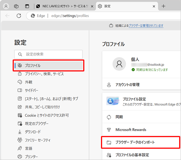Open プリンター settings section

point(31,157)
